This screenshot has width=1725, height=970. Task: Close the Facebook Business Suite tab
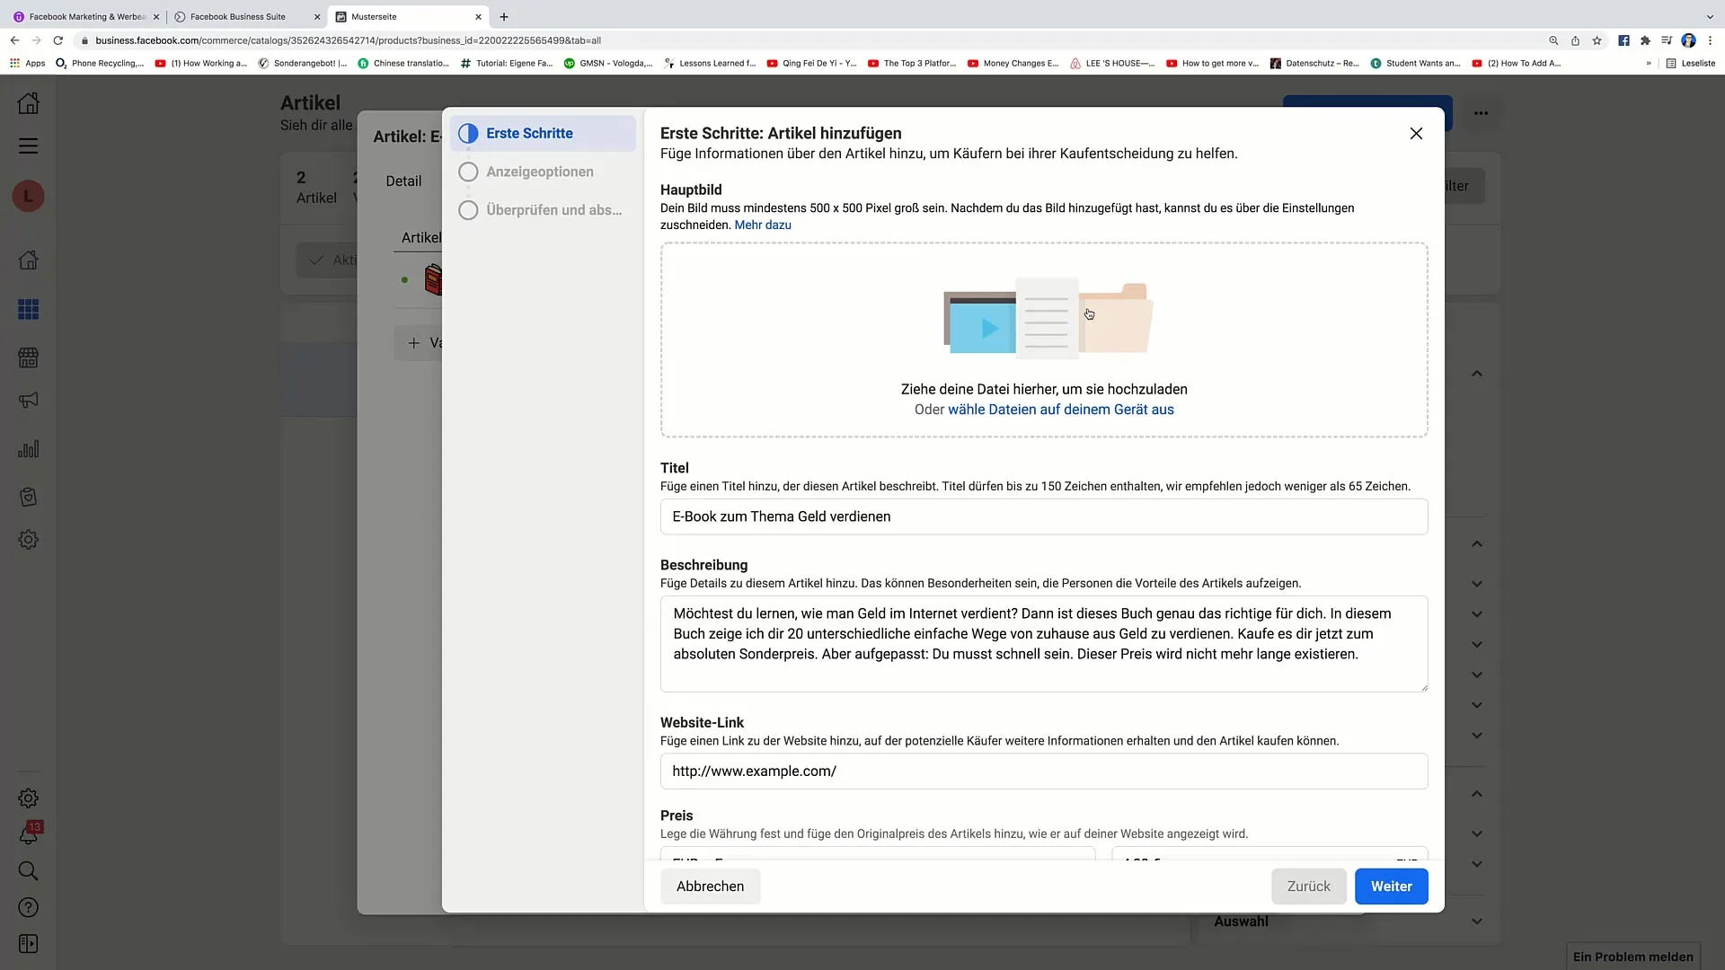click(x=317, y=16)
